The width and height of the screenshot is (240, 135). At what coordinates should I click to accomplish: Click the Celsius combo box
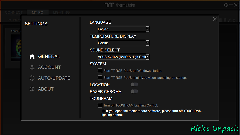pyautogui.click(x=123, y=43)
